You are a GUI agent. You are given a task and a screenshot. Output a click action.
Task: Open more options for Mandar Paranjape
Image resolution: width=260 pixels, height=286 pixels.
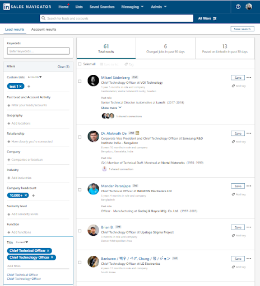click(x=249, y=186)
